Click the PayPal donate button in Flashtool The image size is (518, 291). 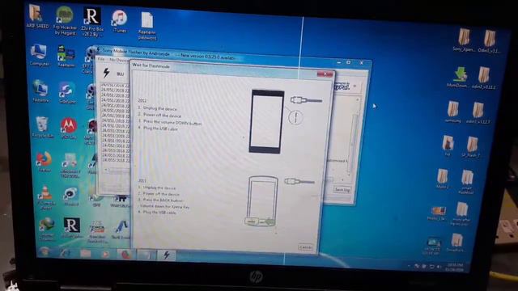(x=342, y=86)
